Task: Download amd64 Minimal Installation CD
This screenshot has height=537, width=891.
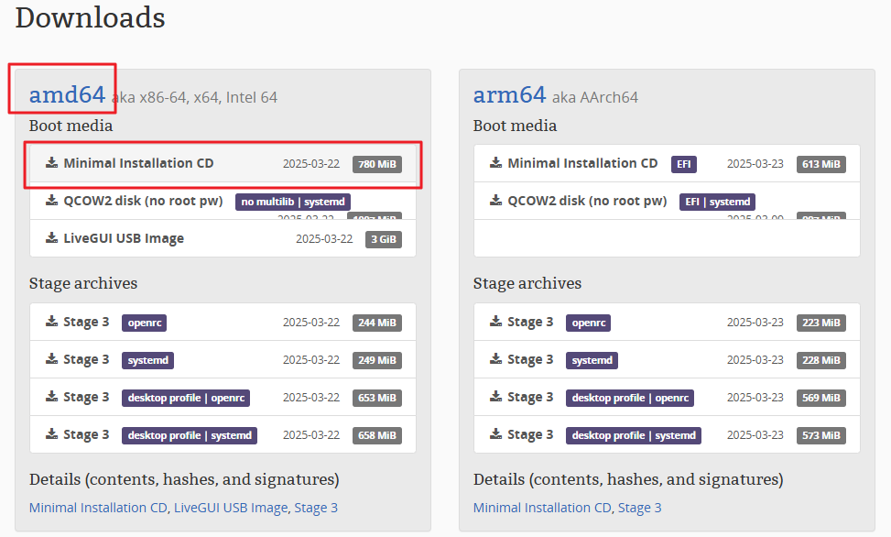Action: pyautogui.click(x=223, y=164)
